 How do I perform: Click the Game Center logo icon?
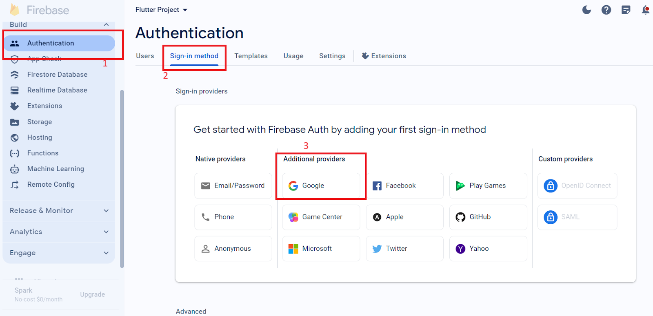pyautogui.click(x=293, y=217)
